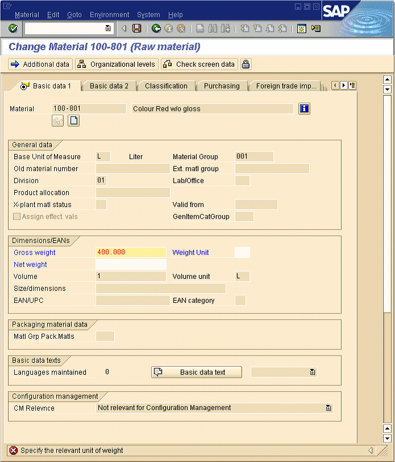Switch to the Classification tab
The width and height of the screenshot is (395, 462).
166,86
